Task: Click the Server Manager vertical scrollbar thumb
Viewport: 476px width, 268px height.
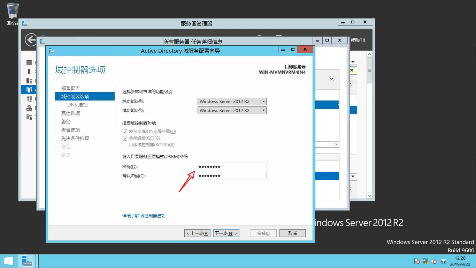Action: coord(370,70)
